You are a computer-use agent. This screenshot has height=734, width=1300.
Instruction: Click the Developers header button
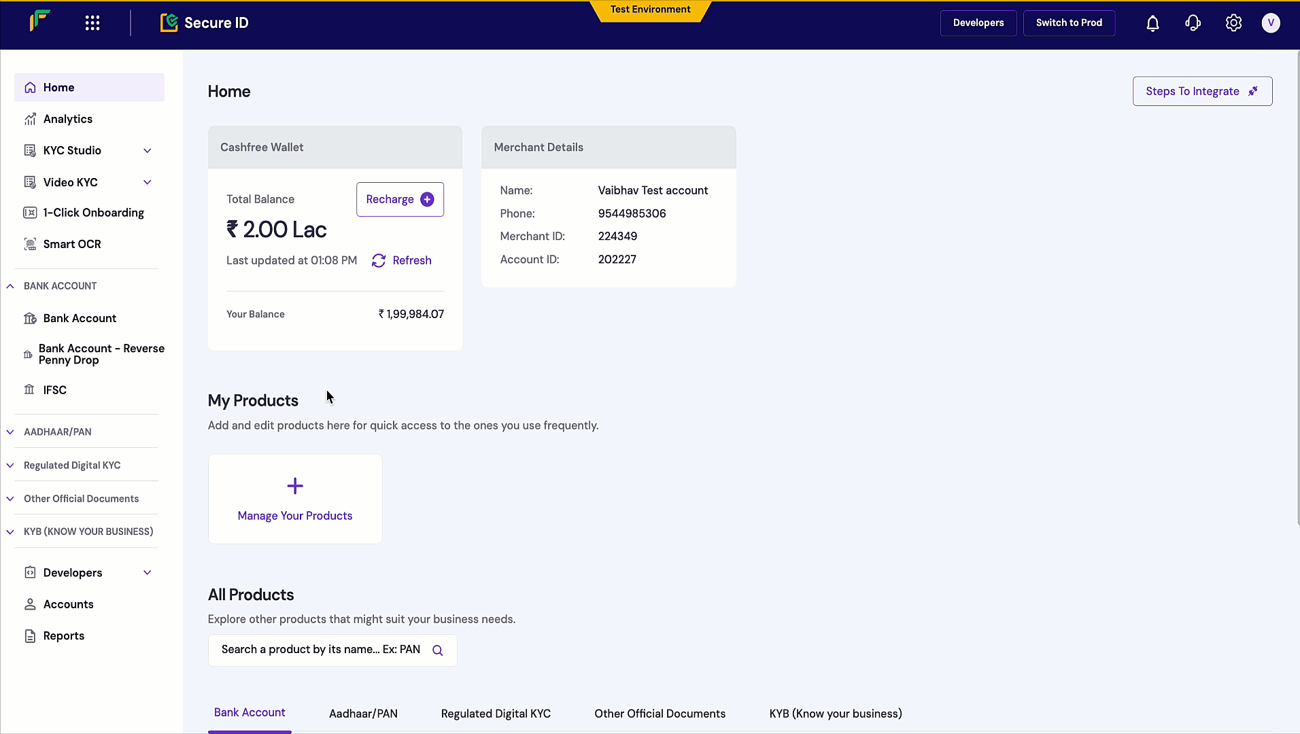(978, 23)
